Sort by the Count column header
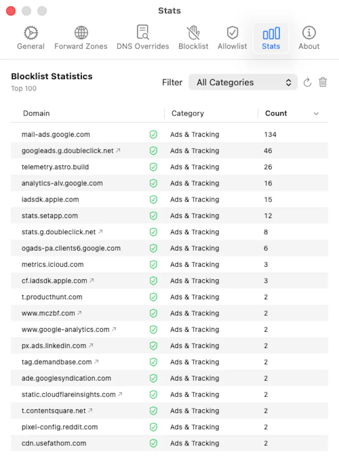Screen dimensions: 339x466 pyautogui.click(x=276, y=113)
